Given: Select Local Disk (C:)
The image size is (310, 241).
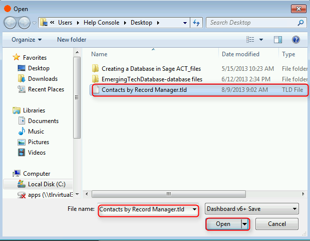Looking at the screenshot, I should (47, 184).
